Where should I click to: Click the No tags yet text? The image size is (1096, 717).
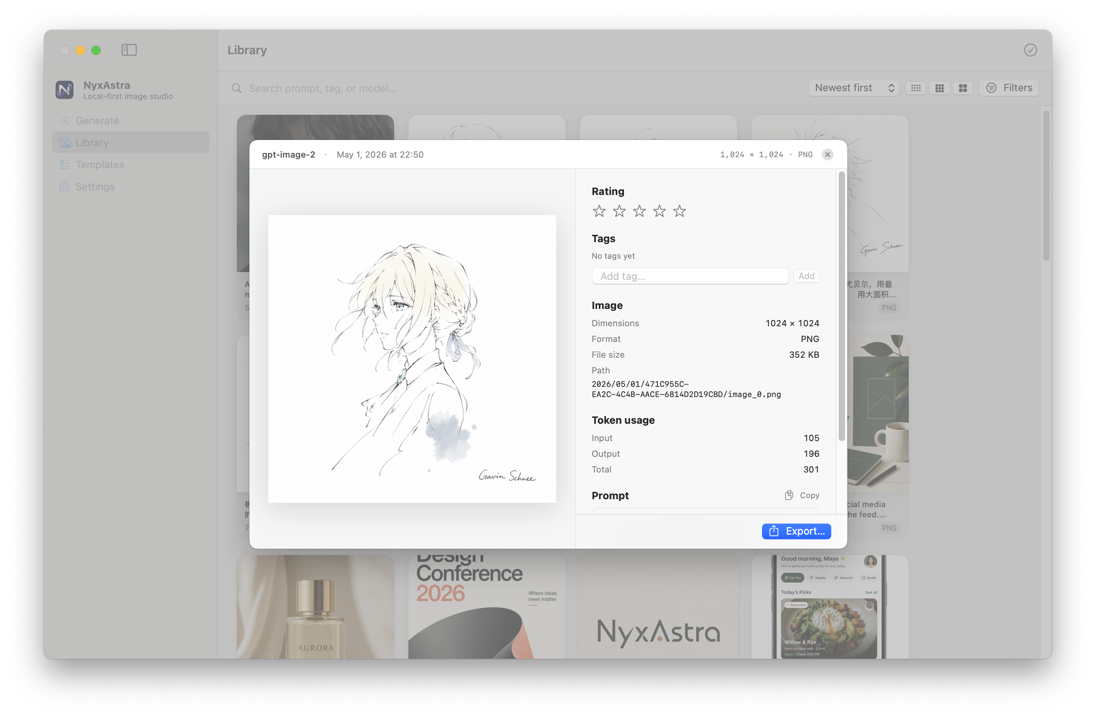pos(613,256)
